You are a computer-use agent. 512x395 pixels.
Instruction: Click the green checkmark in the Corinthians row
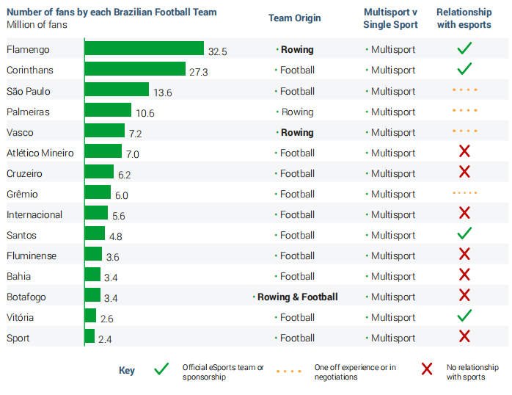point(464,70)
